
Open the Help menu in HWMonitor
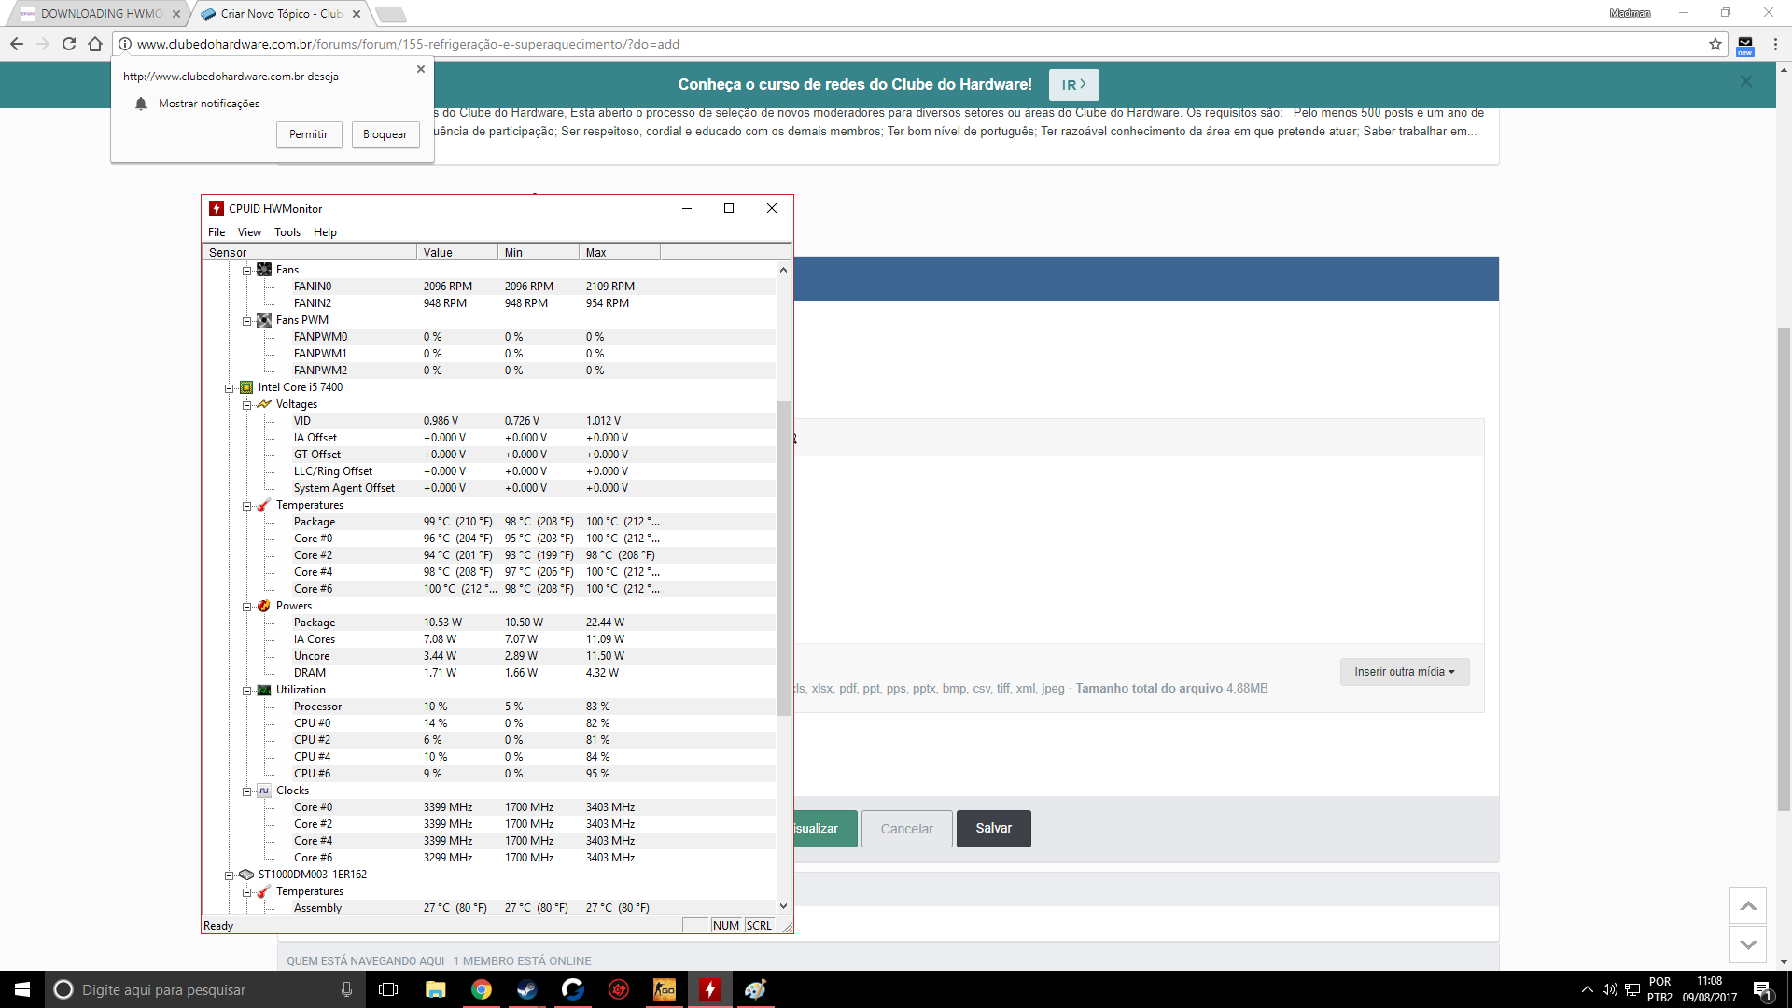pos(325,232)
